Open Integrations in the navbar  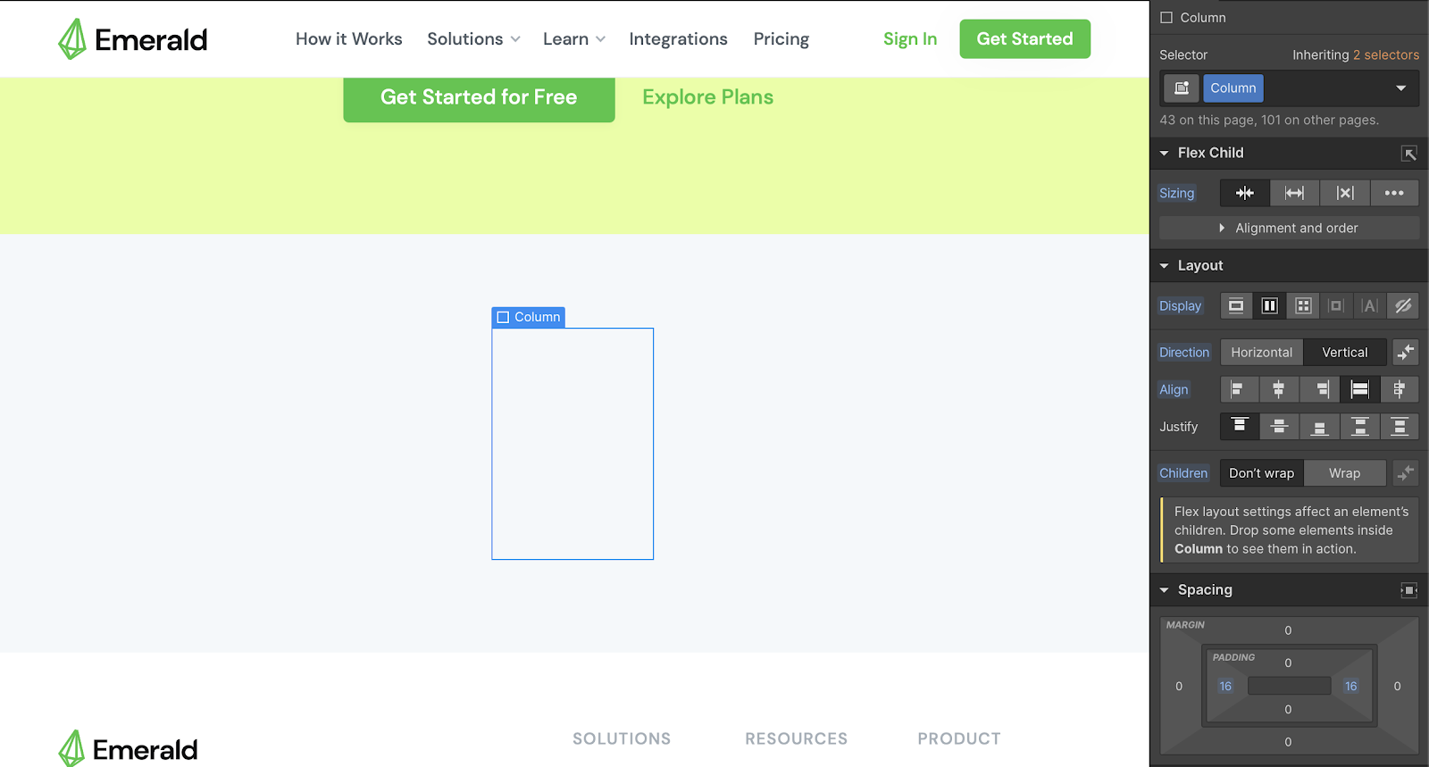(678, 39)
